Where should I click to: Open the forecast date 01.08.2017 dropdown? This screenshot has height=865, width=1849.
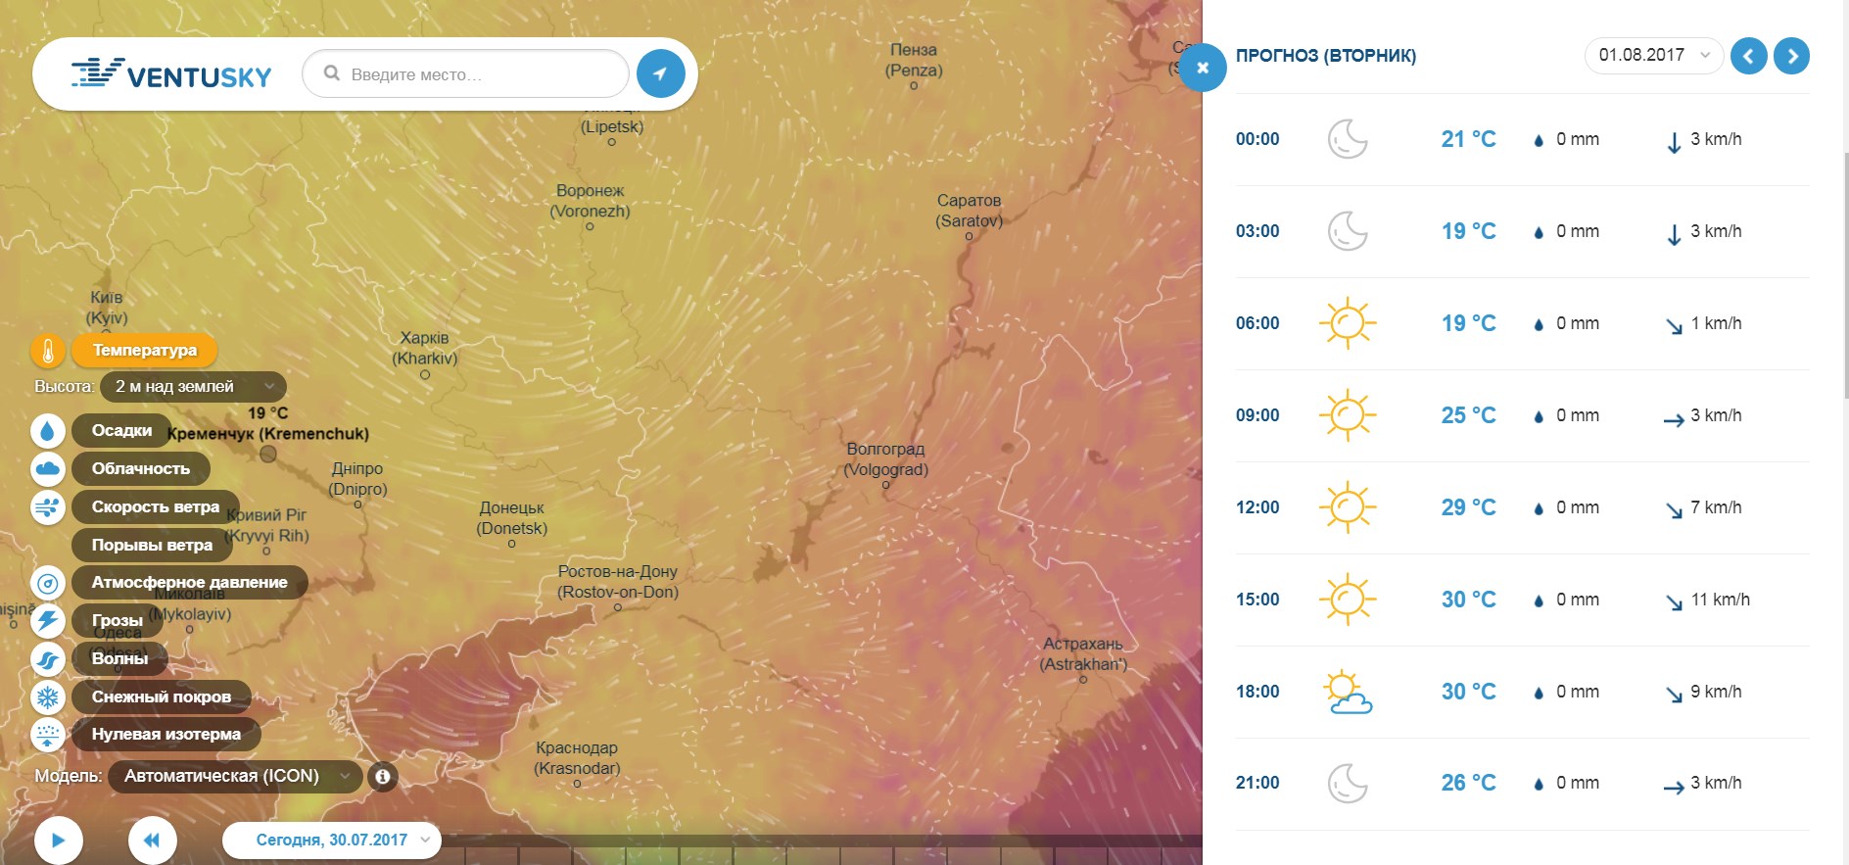1653,55
